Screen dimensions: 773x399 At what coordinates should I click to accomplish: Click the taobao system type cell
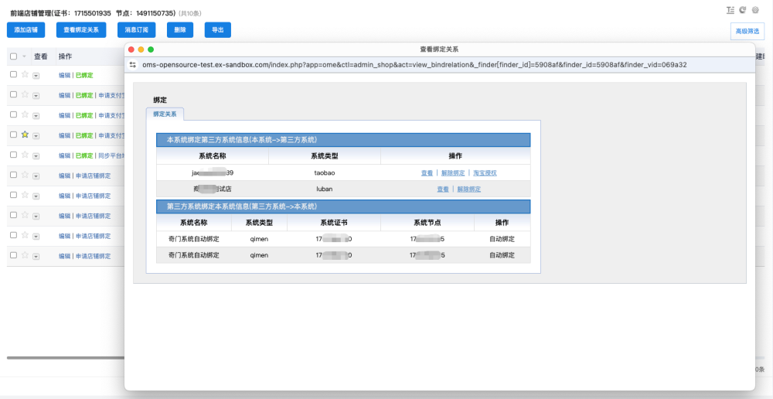click(x=325, y=172)
